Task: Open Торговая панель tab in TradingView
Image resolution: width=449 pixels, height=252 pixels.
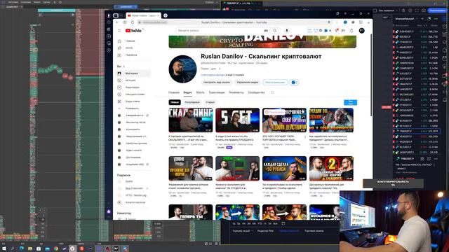Action: pyautogui.click(x=314, y=231)
